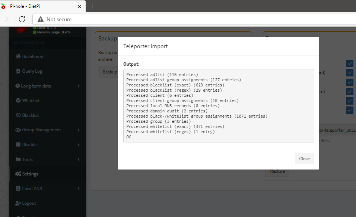Click the Group Management users-cog icon
Viewport: 356px width, 217px height.
[18, 130]
